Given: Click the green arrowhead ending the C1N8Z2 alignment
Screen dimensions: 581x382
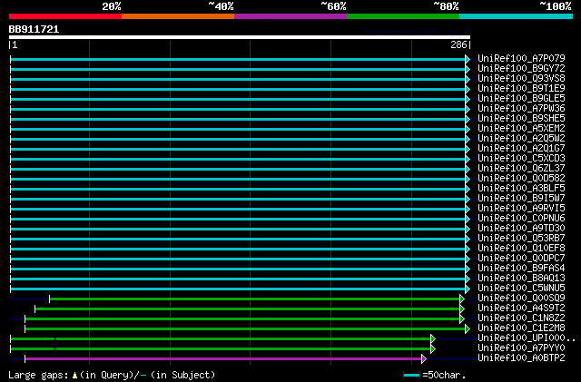Looking at the screenshot, I should pyautogui.click(x=462, y=319).
